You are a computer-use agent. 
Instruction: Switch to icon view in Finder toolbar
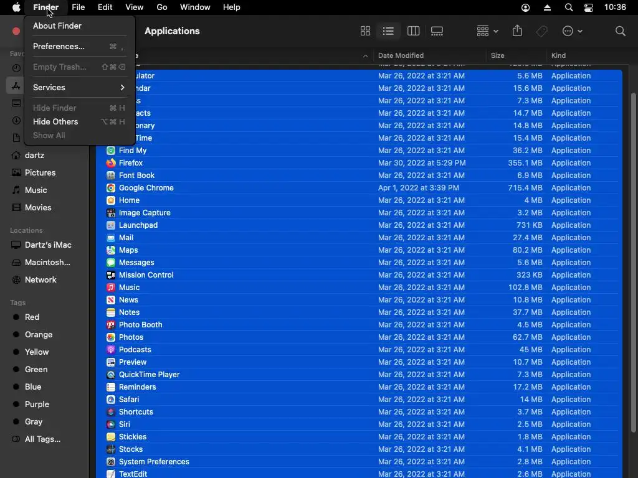point(365,31)
